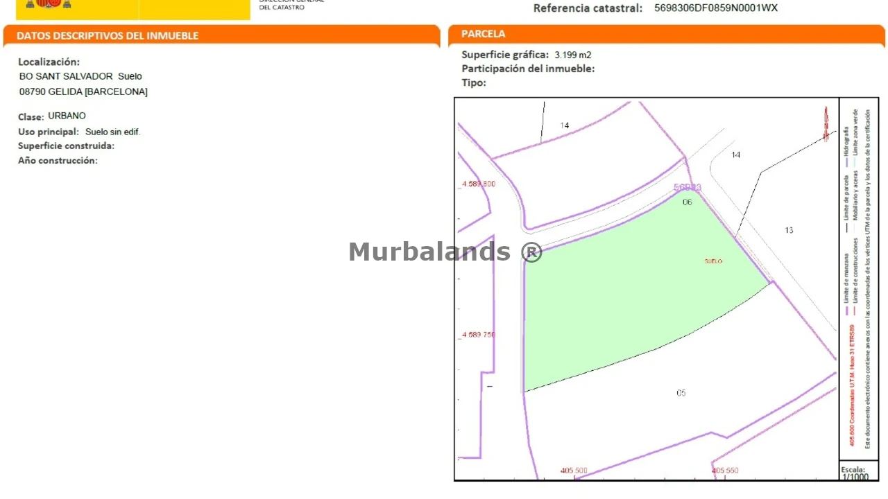Click the 'DATOS DESCRIPTIVOS DEL INMUEBLE' header
The image size is (888, 499).
point(108,35)
